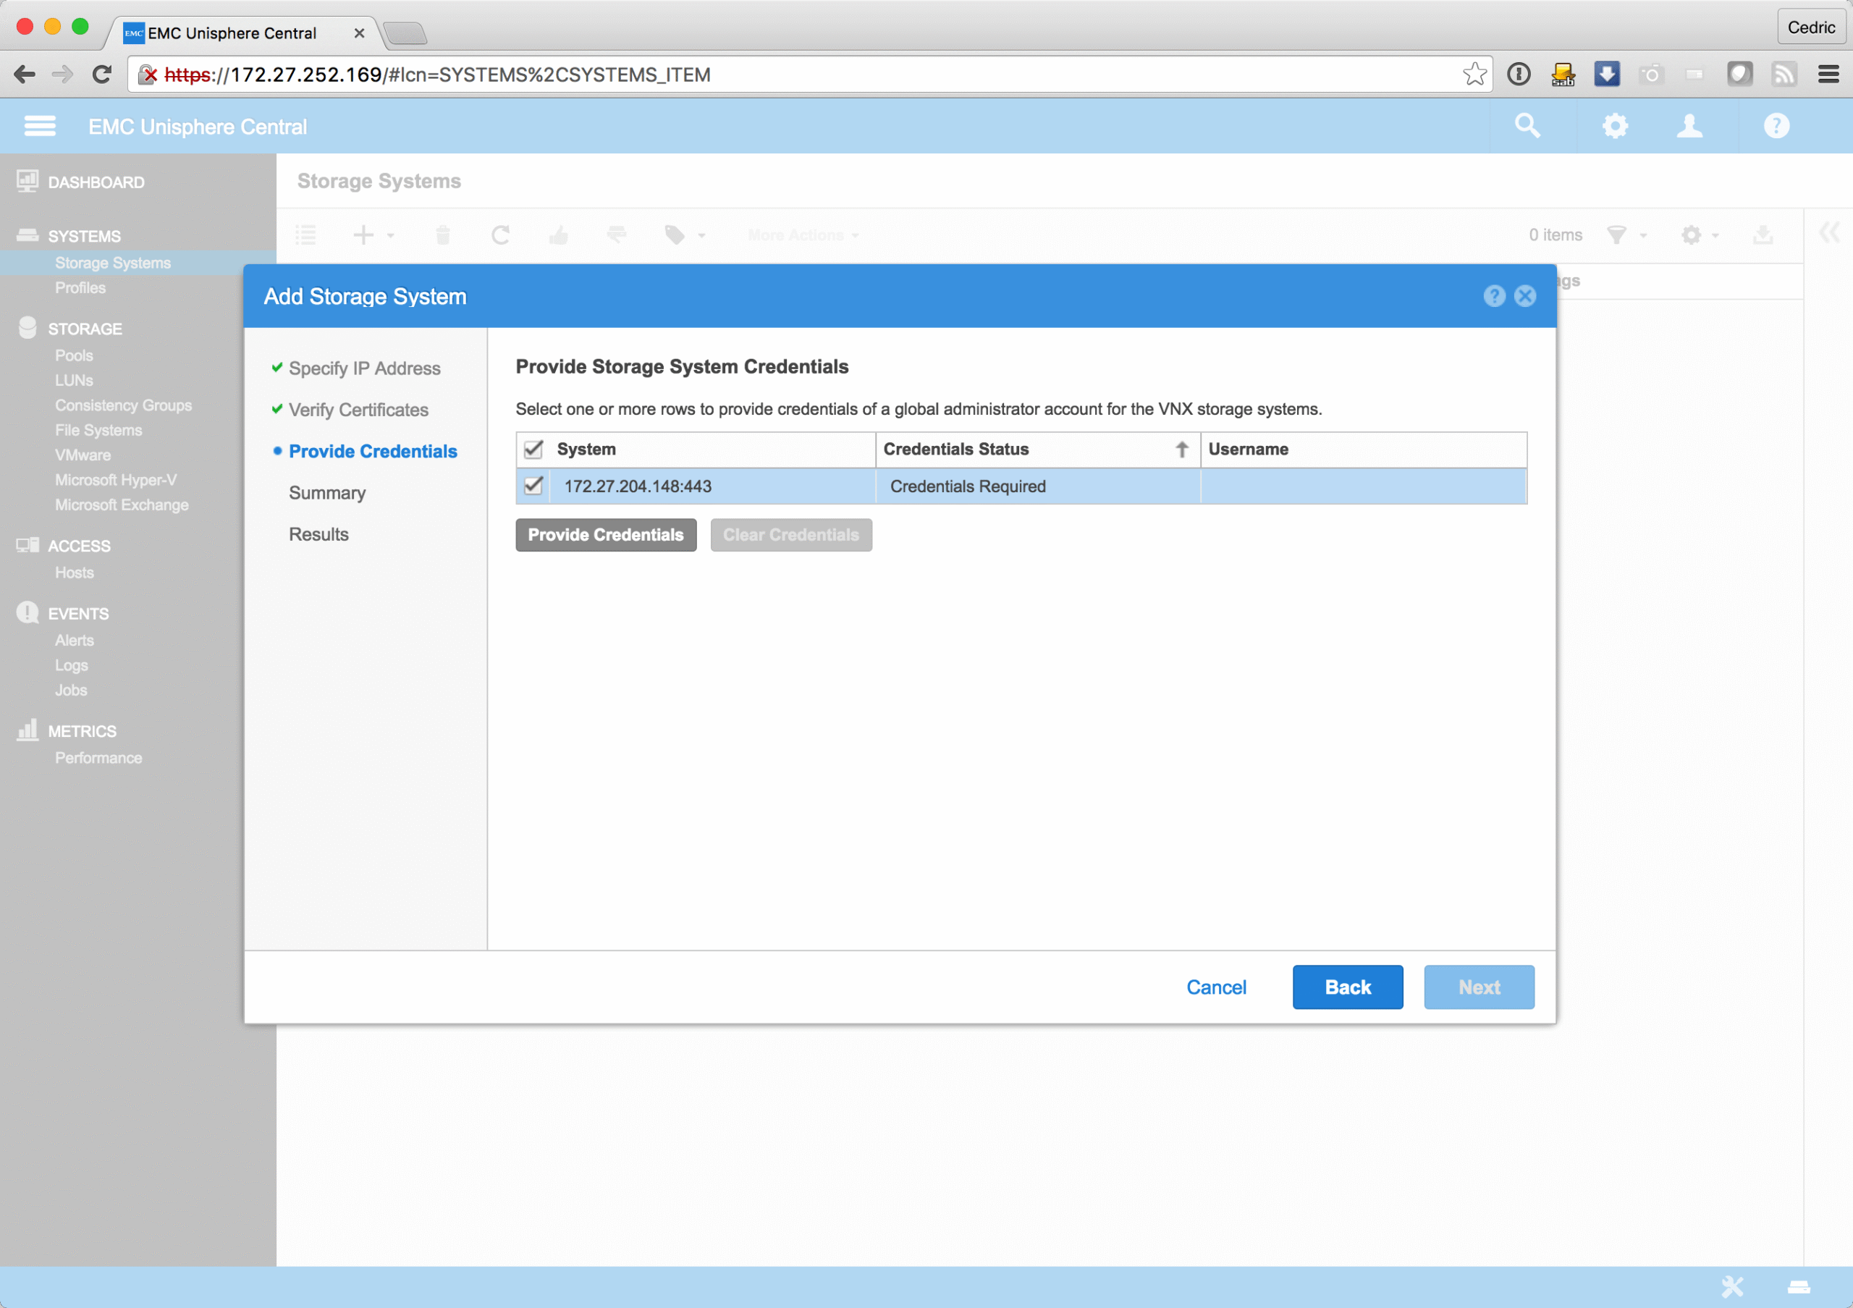Screen dimensions: 1853x1308
Task: Click the tools wrench icon in footer
Action: coord(1733,1286)
